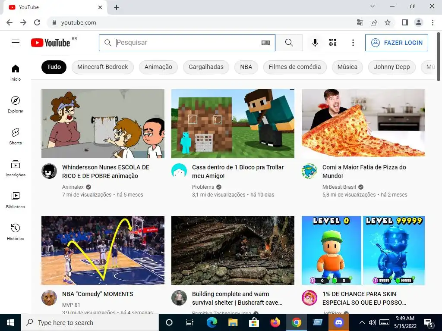Click the share page icon in address bar

click(374, 22)
